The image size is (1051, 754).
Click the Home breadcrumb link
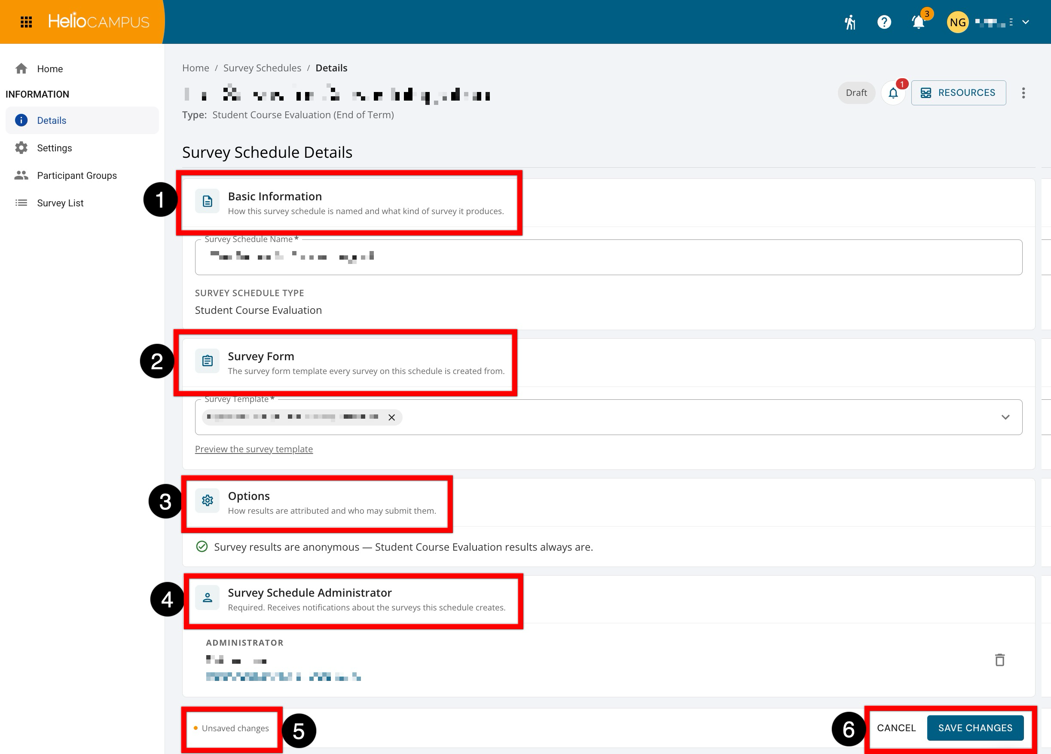[x=196, y=67]
